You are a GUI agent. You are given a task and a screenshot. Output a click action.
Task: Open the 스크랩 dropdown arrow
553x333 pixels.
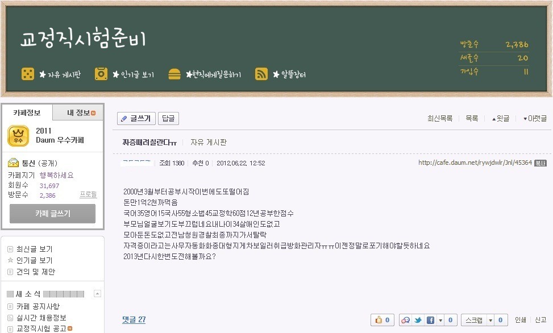pyautogui.click(x=492, y=320)
